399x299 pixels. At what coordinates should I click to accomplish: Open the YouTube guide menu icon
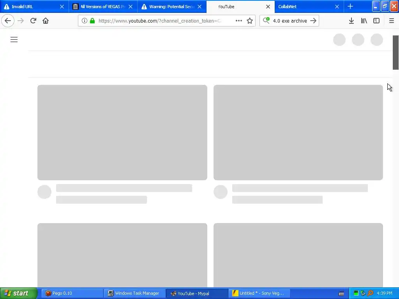pyautogui.click(x=14, y=39)
